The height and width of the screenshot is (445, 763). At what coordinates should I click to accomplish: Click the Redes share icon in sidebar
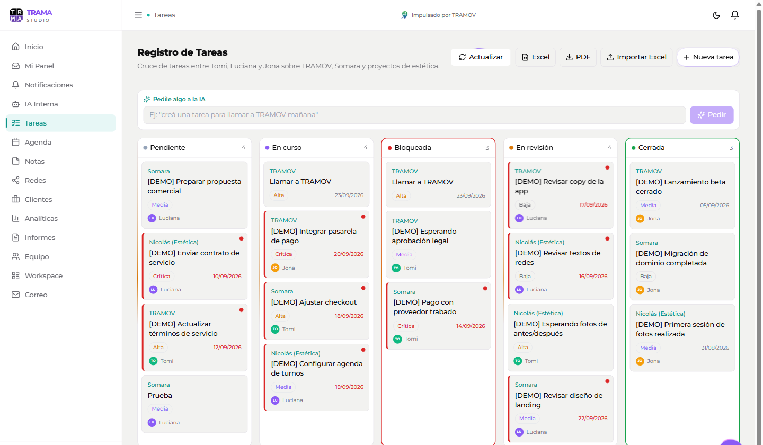(x=15, y=180)
